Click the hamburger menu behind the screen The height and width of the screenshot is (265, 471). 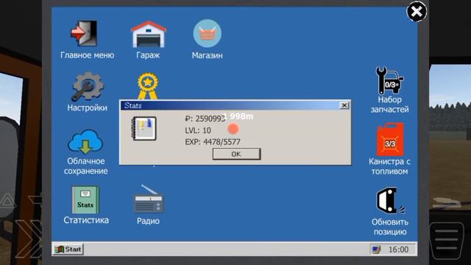coord(447,240)
